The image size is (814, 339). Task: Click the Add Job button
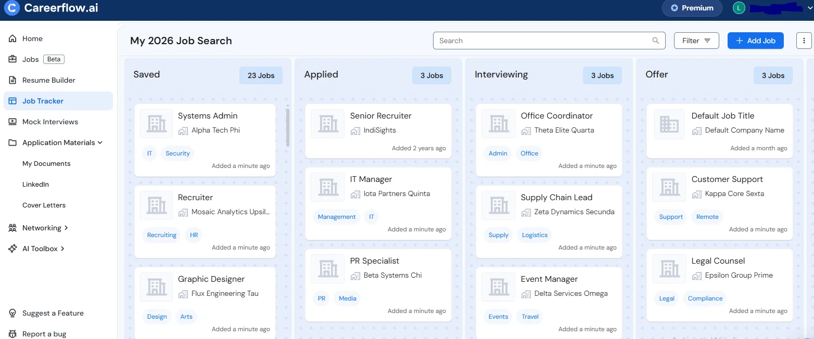(x=755, y=40)
